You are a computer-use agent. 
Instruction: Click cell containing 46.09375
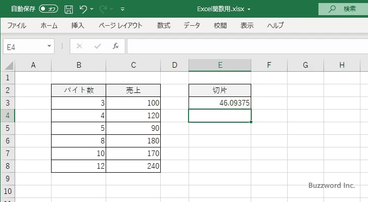[x=220, y=103]
